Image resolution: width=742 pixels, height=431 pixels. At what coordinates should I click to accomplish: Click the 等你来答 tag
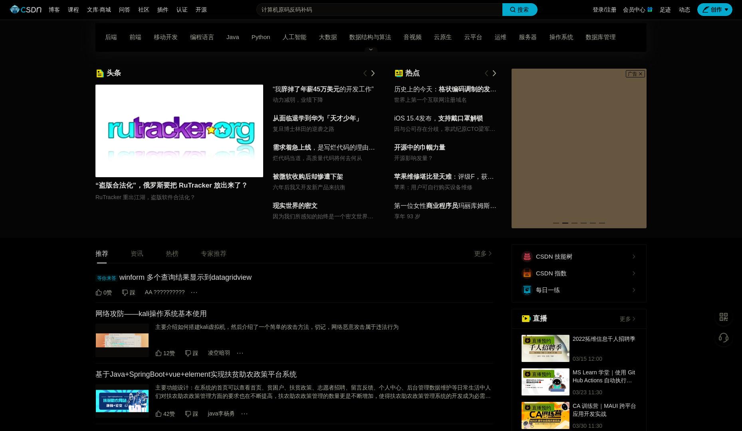pyautogui.click(x=107, y=278)
